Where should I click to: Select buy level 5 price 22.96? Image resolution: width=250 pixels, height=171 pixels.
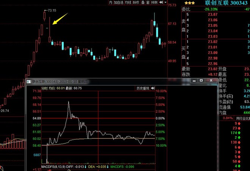213,64
